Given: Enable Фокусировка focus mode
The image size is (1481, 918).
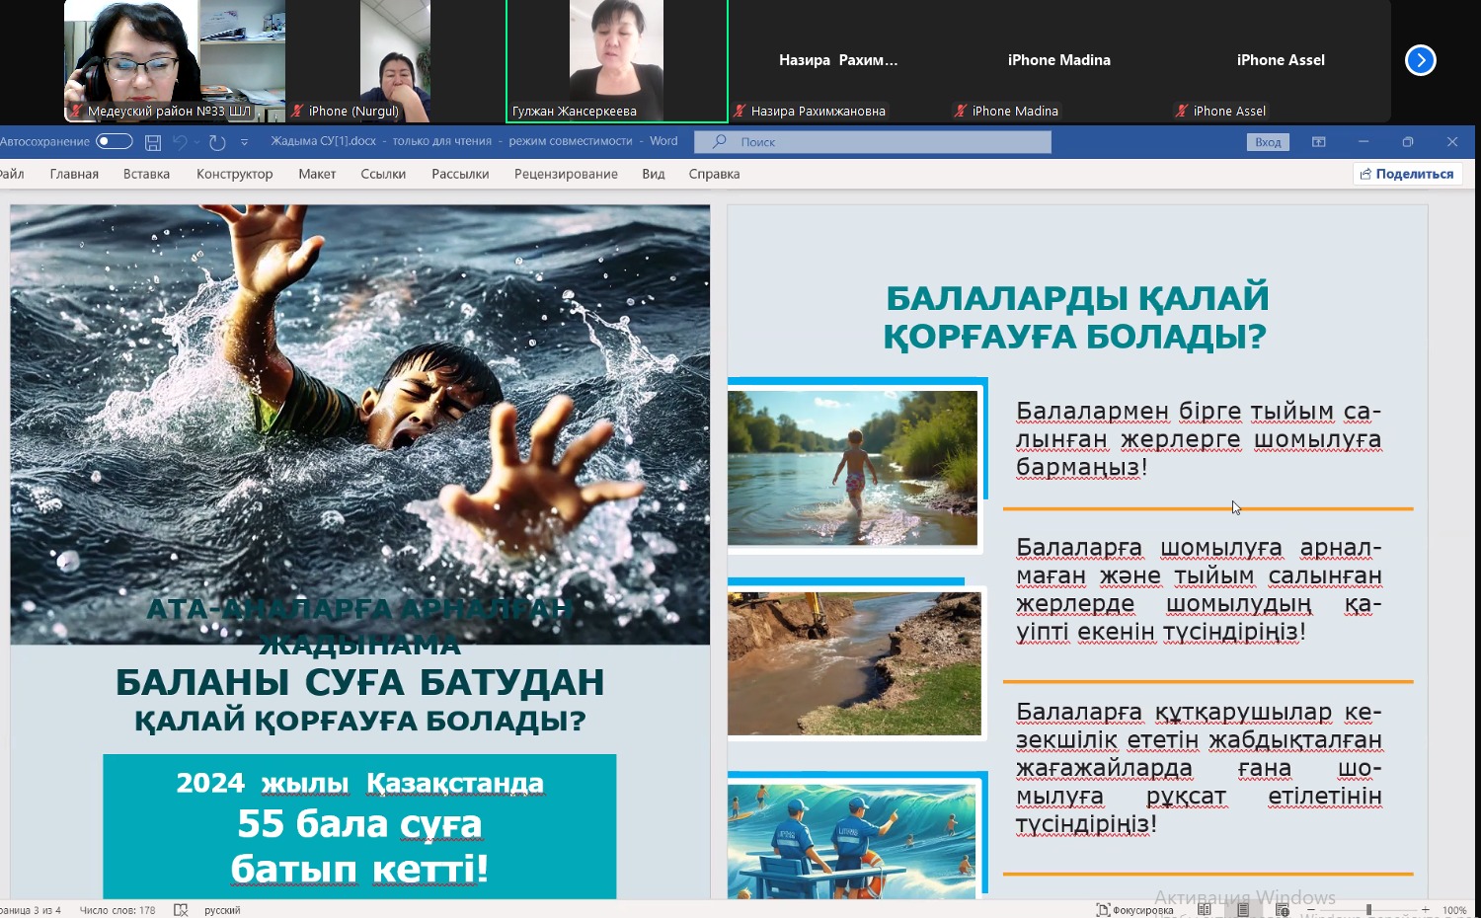Looking at the screenshot, I should click(x=1133, y=910).
